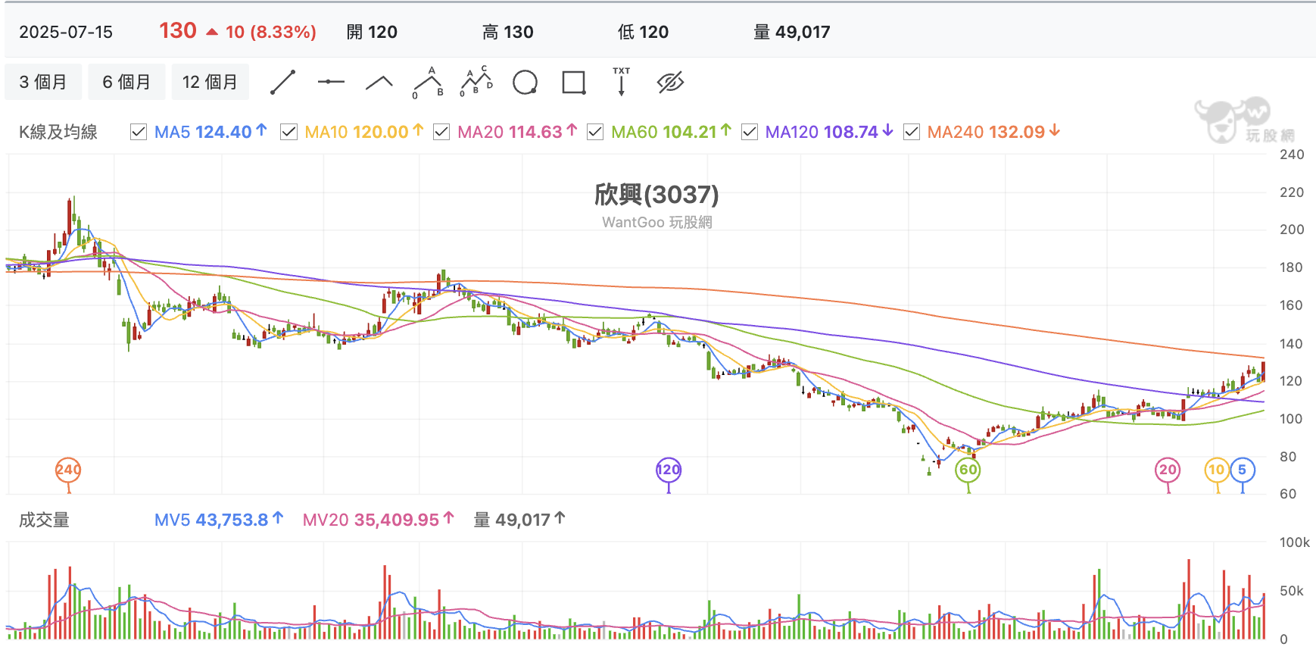The image size is (1316, 650).
Task: Switch chart range to 3 個月
Action: (43, 82)
